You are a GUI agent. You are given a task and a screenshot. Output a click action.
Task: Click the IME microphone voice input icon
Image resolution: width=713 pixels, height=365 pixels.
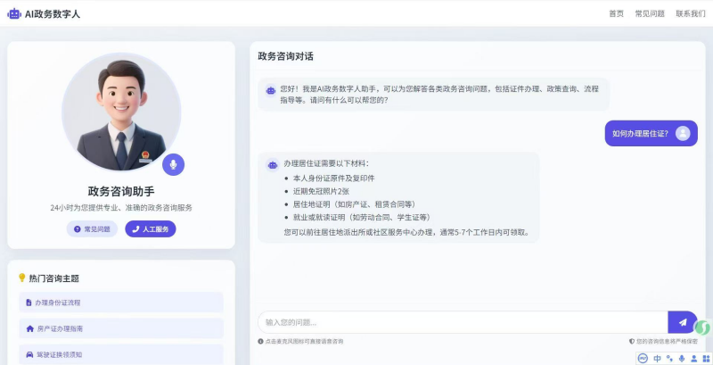(x=682, y=358)
